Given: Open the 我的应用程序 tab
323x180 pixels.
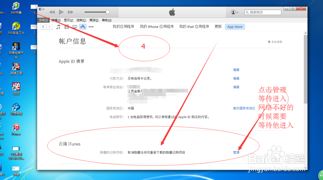Looking at the screenshot, I should pyautogui.click(x=123, y=27).
